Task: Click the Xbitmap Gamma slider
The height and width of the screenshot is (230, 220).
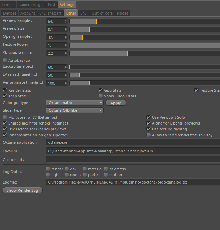Action: pyautogui.click(x=145, y=53)
